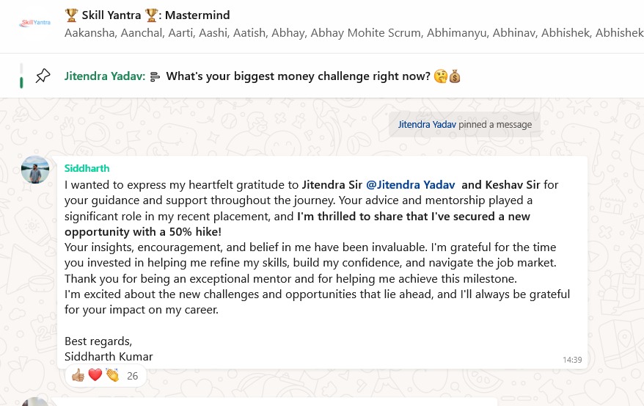This screenshot has height=406, width=644.
Task: Click Jitendra Yadav's name in the pinned bar
Action: click(x=103, y=76)
